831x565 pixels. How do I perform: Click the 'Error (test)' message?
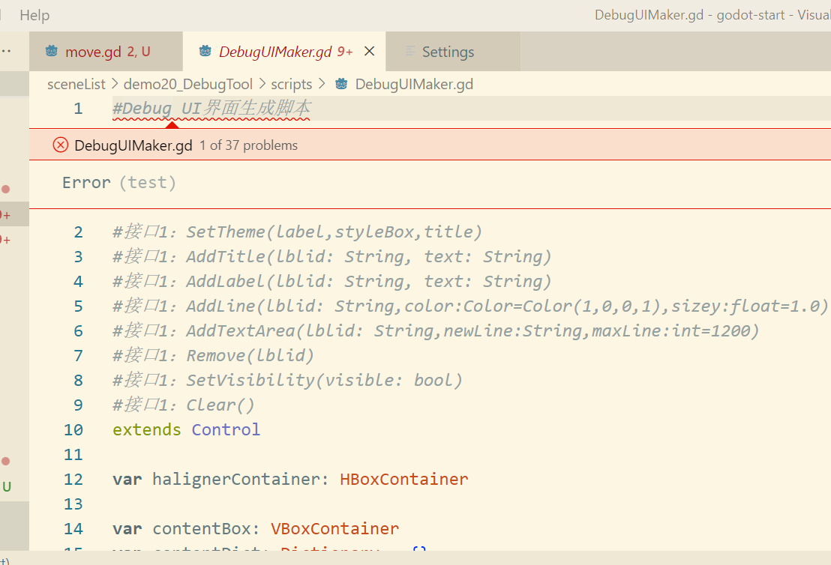pyautogui.click(x=118, y=183)
